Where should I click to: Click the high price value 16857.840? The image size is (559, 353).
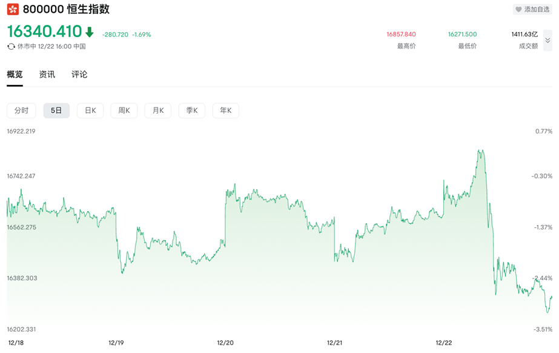tap(401, 34)
